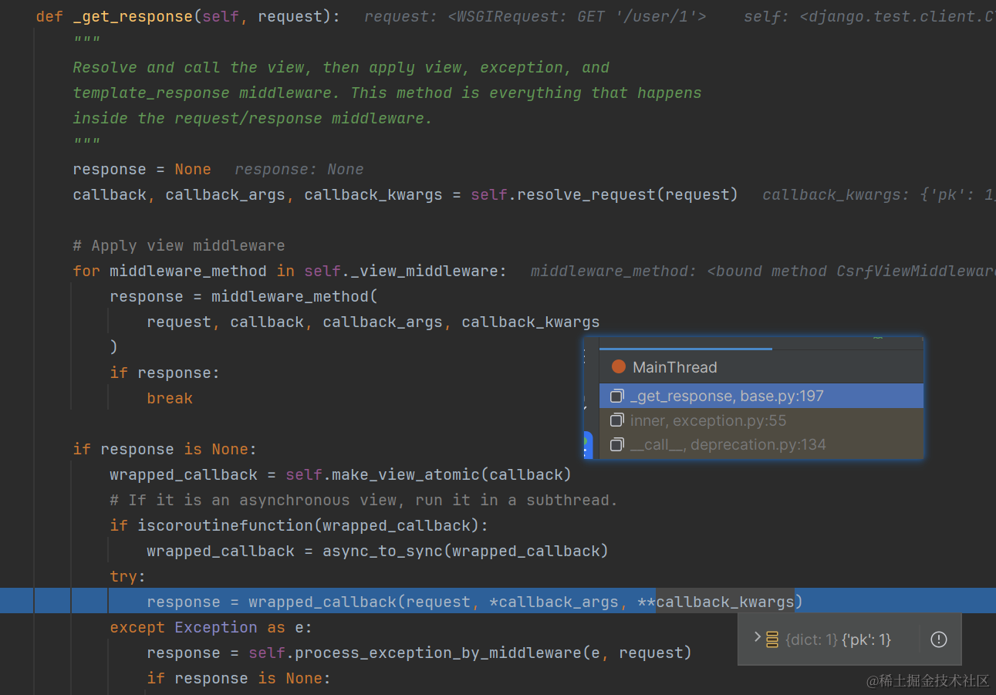Click the 'try:' keyword line
This screenshot has height=695, width=996.
pyautogui.click(x=127, y=576)
